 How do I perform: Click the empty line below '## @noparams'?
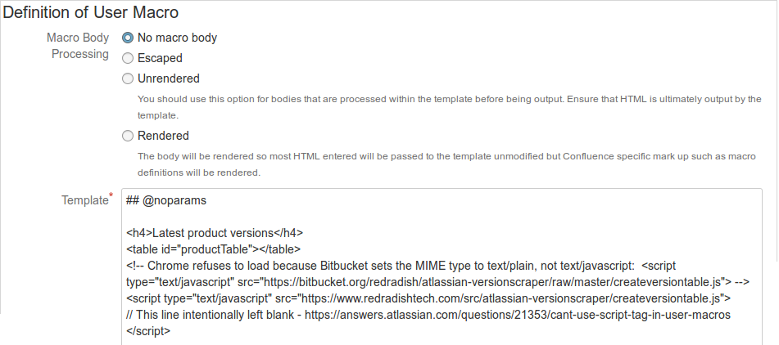(x=328, y=217)
